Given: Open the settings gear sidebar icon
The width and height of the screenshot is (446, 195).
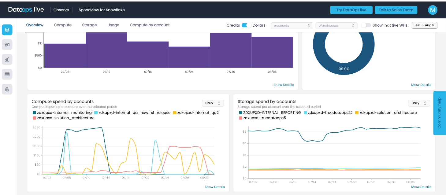Looking at the screenshot, I should click(7, 89).
